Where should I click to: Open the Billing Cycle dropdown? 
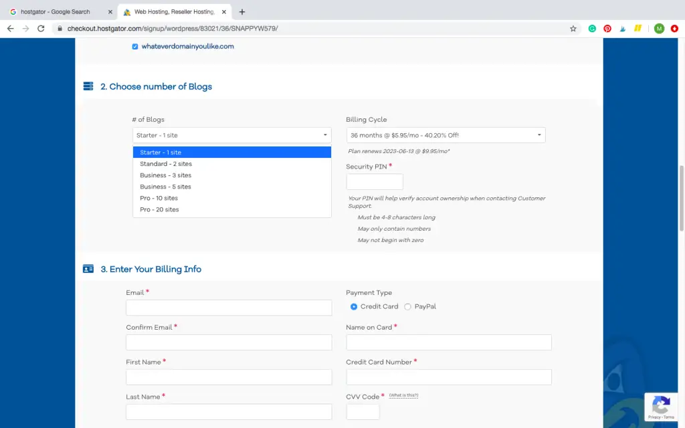tap(446, 135)
